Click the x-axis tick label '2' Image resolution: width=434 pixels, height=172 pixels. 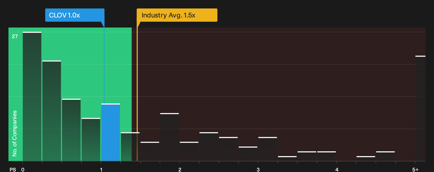click(180, 170)
